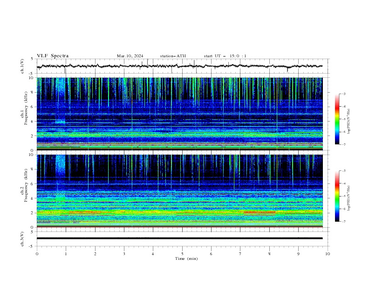Screen dimensions: 369x285
Task: Click the "ch.1(V)" waveform axis label
Action: coord(22,66)
